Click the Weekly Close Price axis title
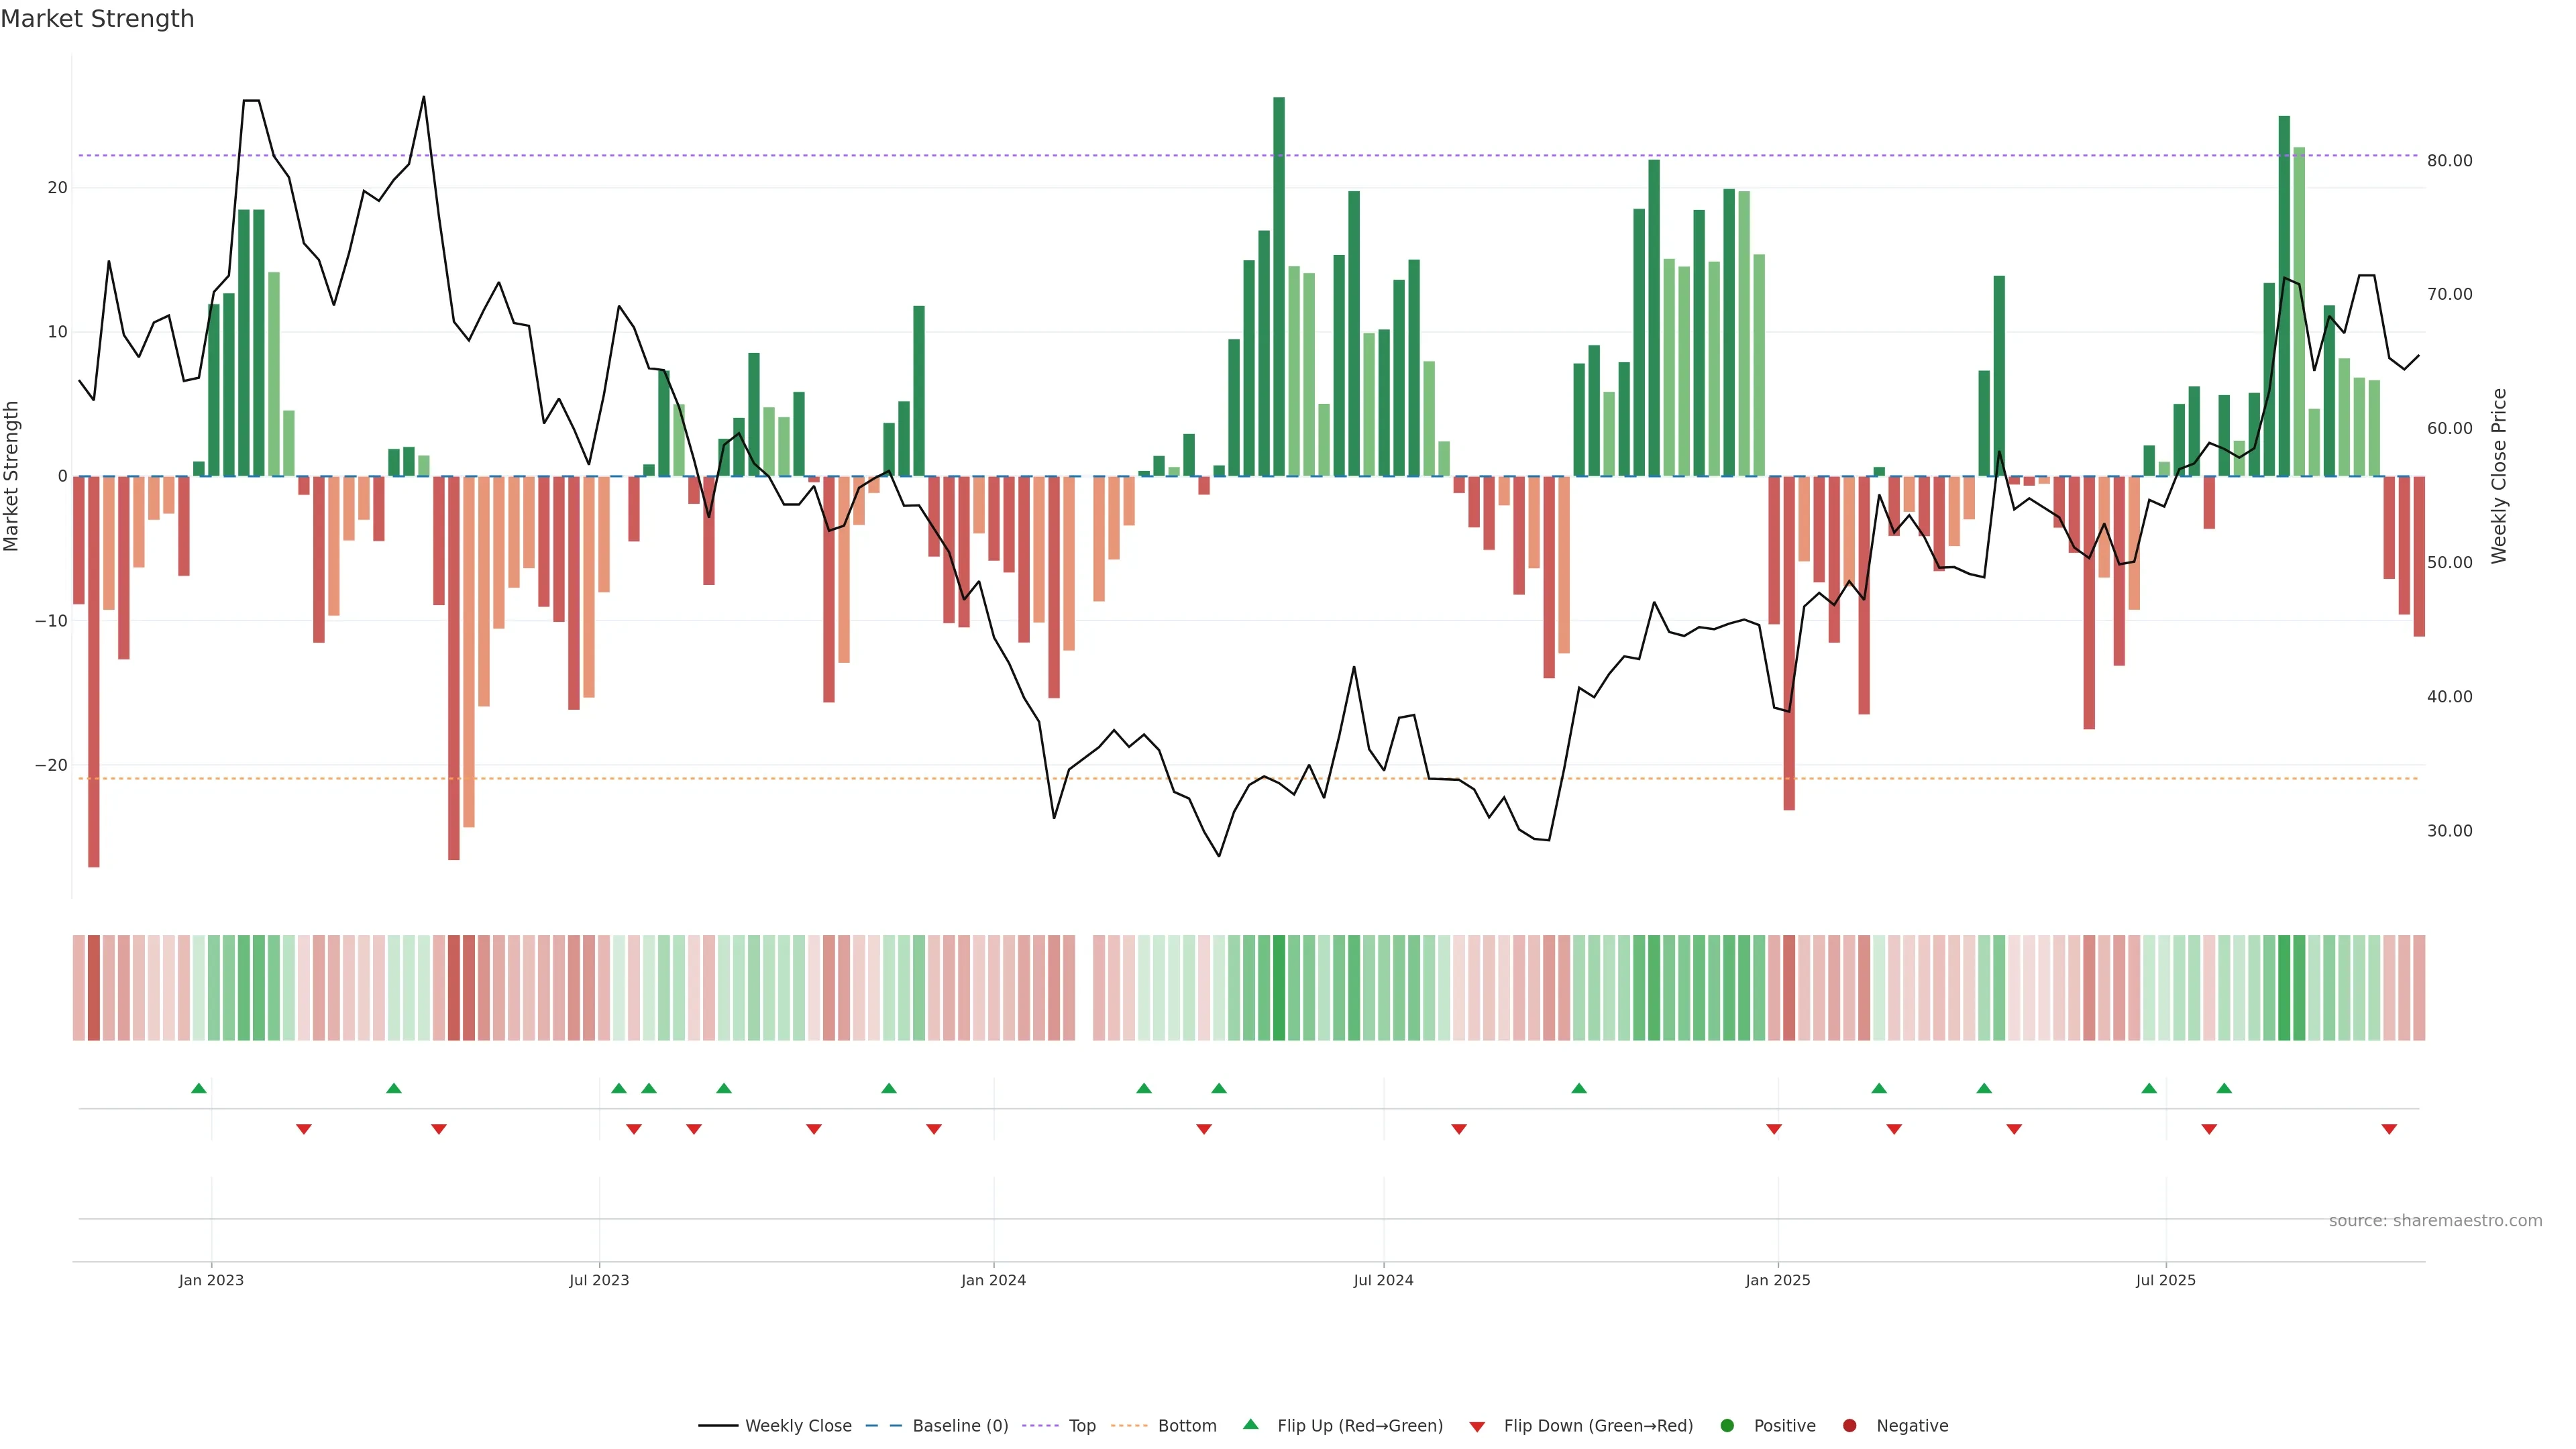Screen dimensions: 2576x1449 click(x=2499, y=476)
